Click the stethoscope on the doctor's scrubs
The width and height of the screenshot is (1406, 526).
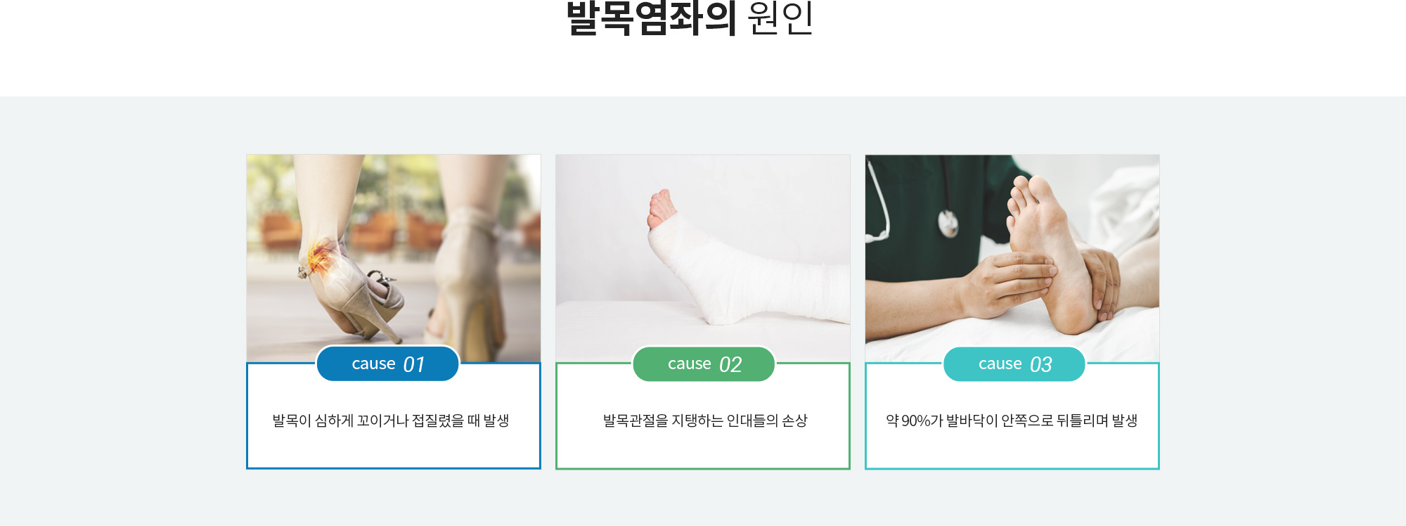948,224
